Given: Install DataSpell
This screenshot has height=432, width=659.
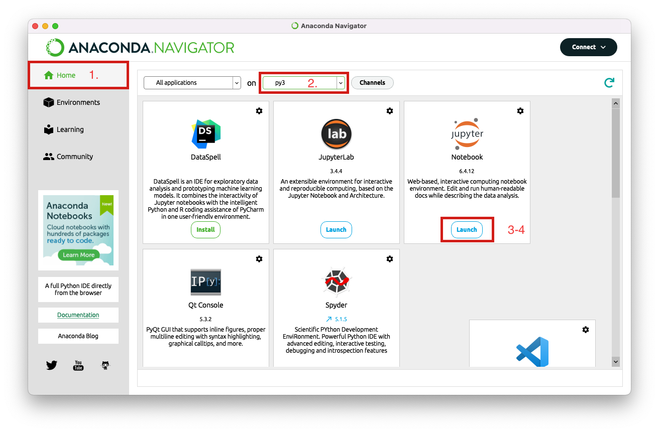Looking at the screenshot, I should click(x=205, y=230).
